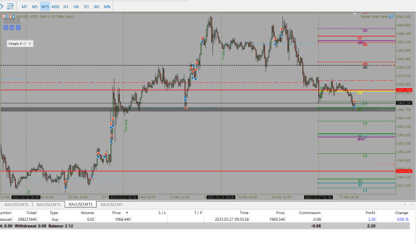Sort trades by Profit column header
Screen dimensions: 416x244
click(370, 213)
